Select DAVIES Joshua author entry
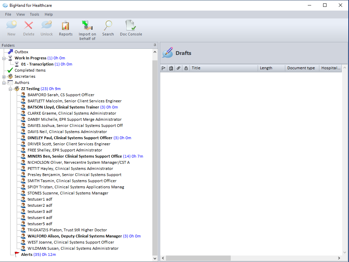The width and height of the screenshot is (349, 262). click(x=75, y=126)
